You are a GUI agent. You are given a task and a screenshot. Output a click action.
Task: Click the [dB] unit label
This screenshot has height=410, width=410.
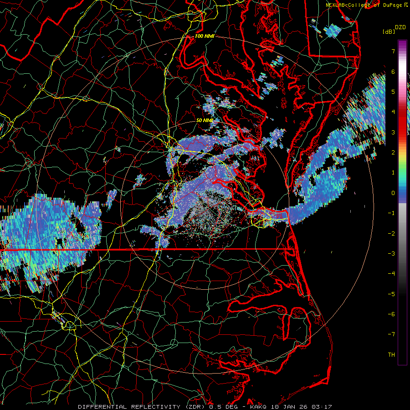click(x=389, y=31)
